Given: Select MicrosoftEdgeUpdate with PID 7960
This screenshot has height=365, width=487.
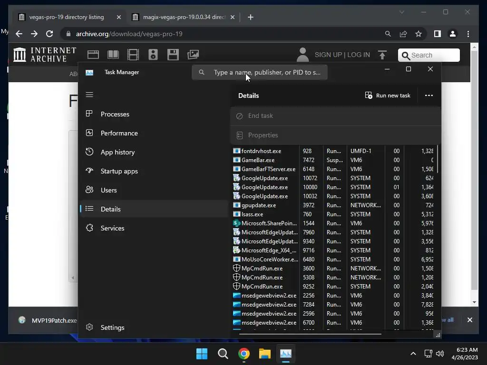Looking at the screenshot, I should (333, 232).
